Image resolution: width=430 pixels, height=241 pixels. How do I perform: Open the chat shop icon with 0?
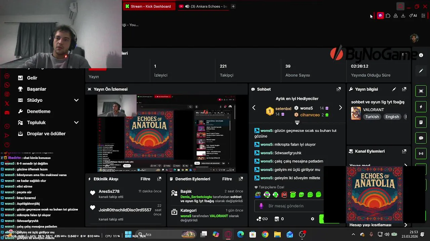coord(279,219)
